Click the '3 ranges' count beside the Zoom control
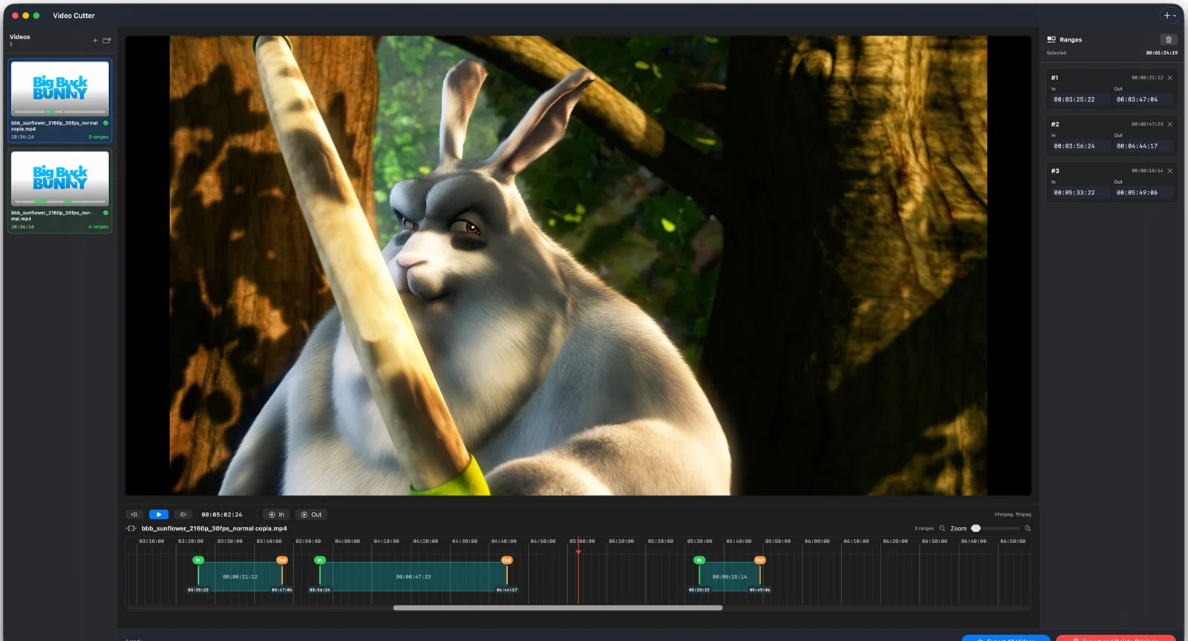 point(924,528)
